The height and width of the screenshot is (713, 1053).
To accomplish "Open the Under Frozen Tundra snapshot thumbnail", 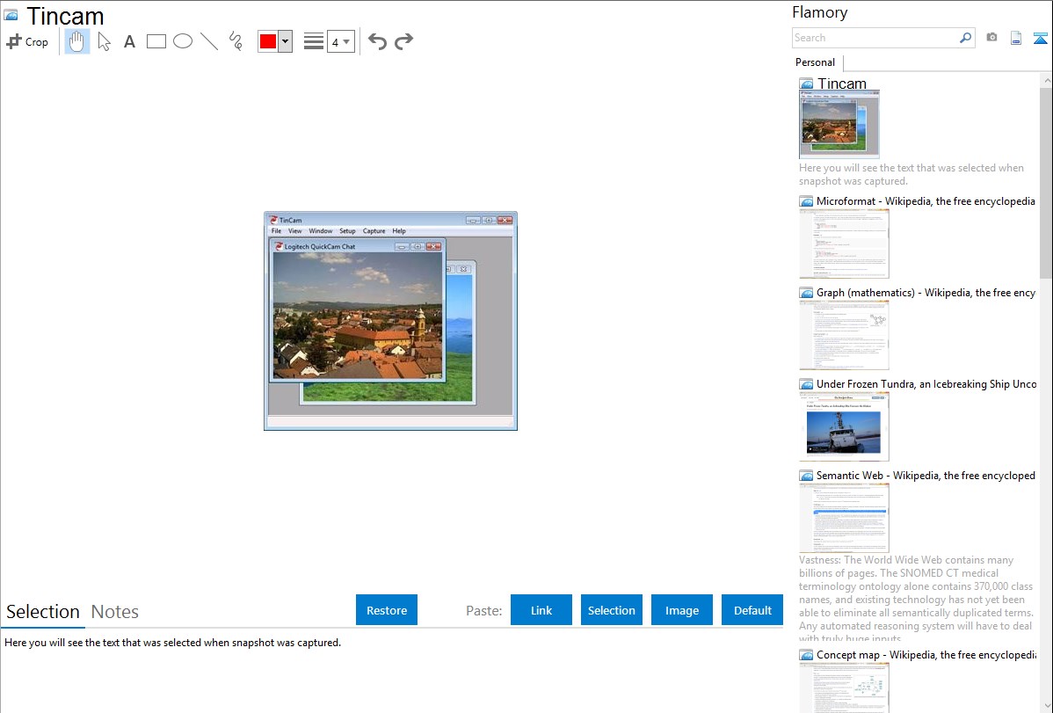I will click(844, 426).
